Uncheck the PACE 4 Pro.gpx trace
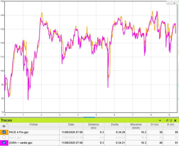This screenshot has height=146, width=179. (4, 132)
